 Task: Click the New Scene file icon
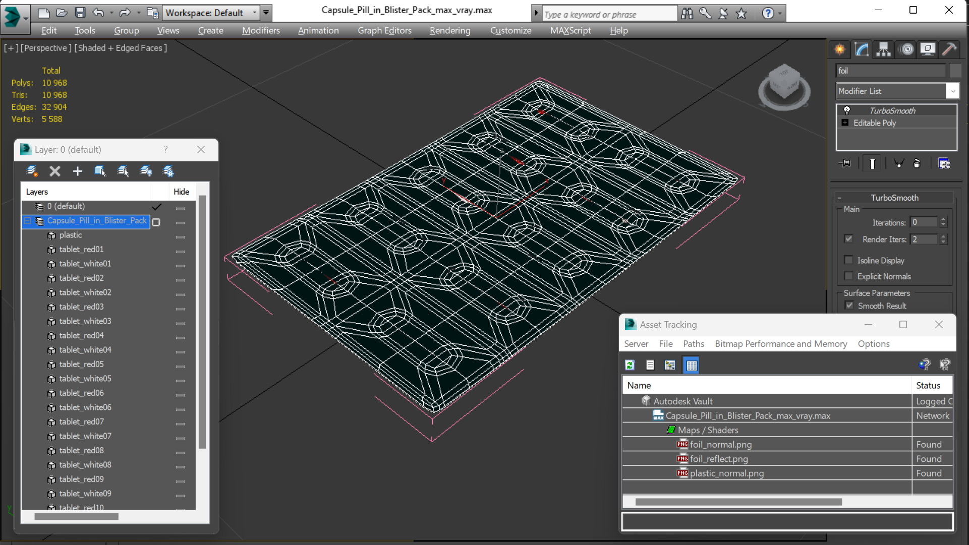(44, 13)
